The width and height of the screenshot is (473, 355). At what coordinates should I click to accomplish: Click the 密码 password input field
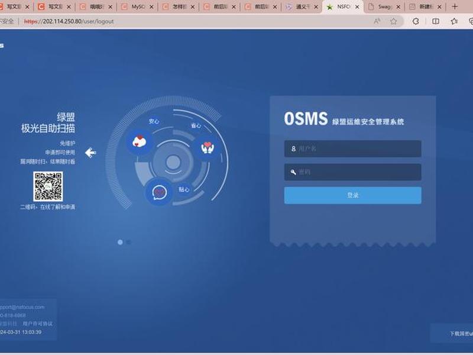tap(352, 172)
